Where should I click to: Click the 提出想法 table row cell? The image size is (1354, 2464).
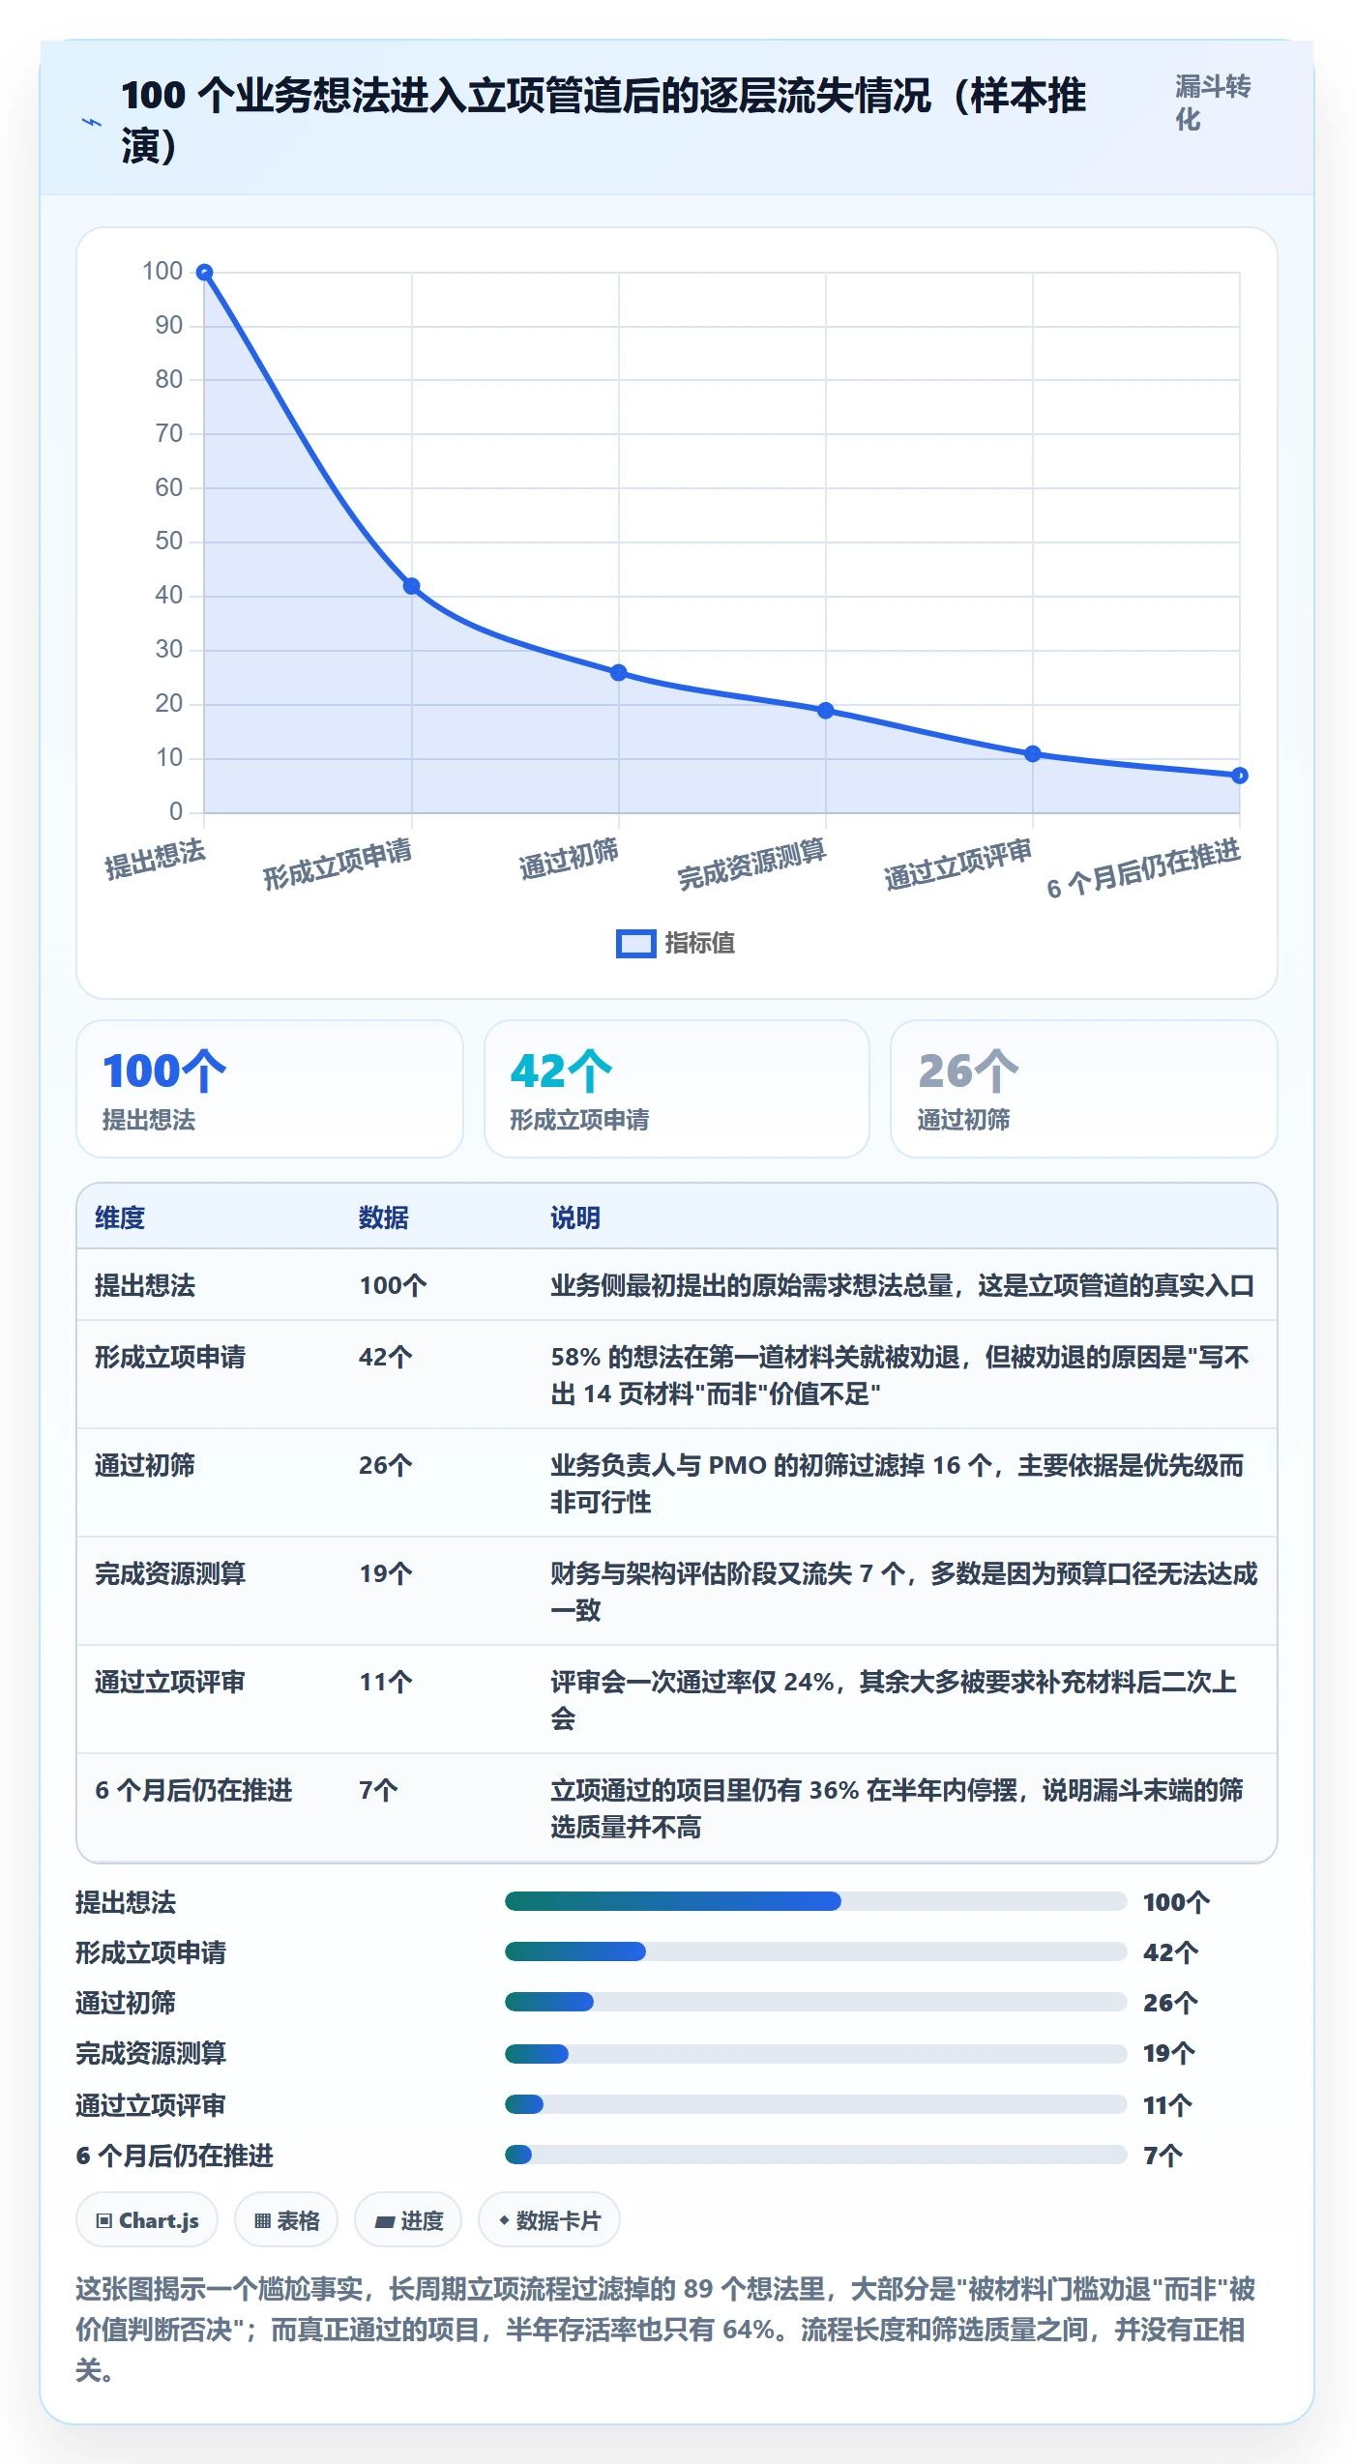[x=145, y=1285]
